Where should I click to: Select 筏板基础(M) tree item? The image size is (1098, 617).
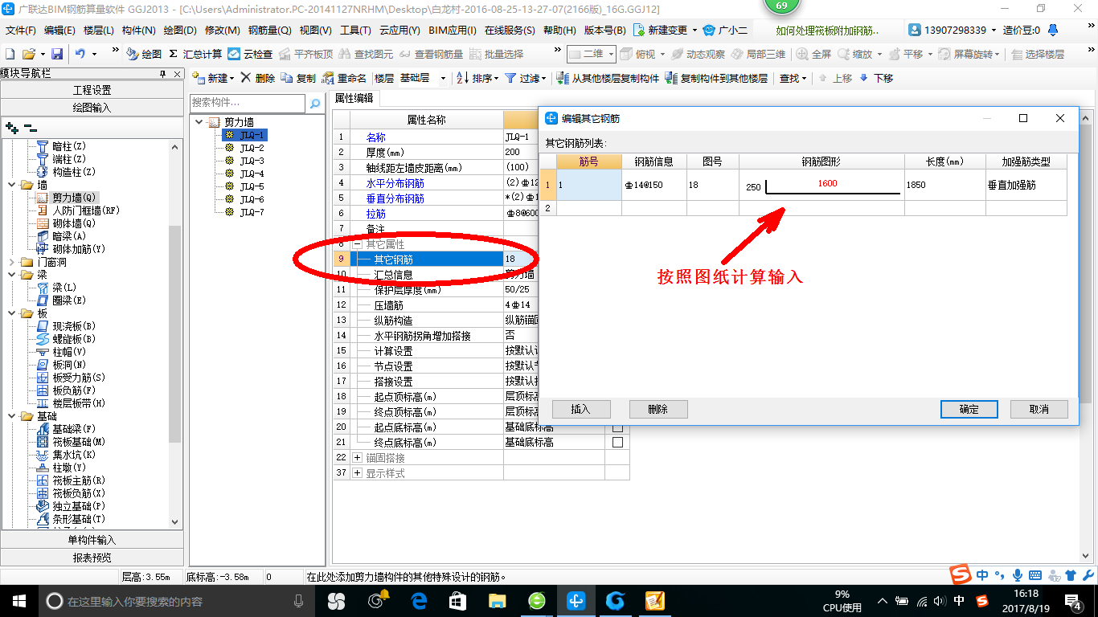[x=79, y=442]
